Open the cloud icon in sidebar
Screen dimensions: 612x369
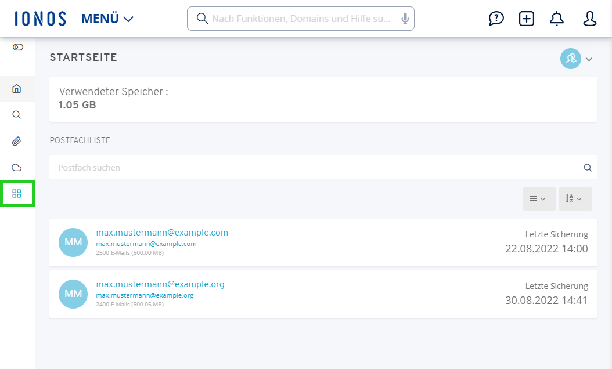[16, 168]
